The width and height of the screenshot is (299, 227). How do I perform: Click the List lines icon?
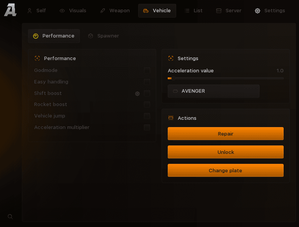tap(187, 11)
